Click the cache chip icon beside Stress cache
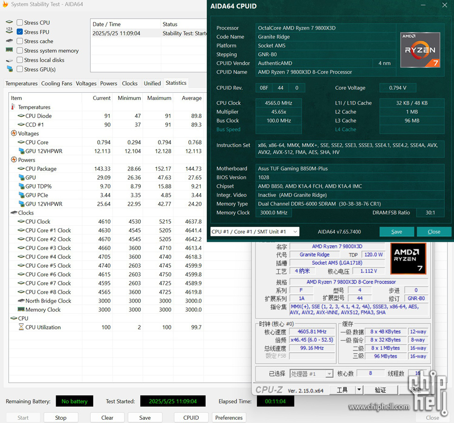The width and height of the screenshot is (454, 423). pos(9,41)
